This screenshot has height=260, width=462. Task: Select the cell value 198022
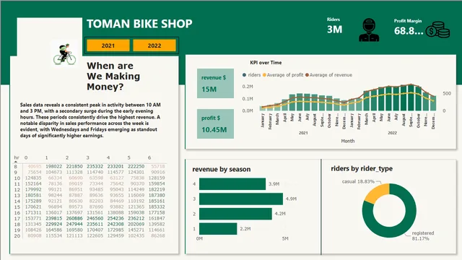(54, 167)
